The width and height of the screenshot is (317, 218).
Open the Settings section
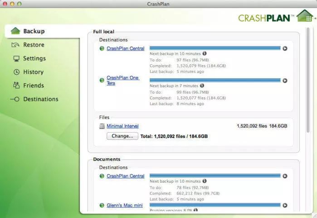click(34, 58)
